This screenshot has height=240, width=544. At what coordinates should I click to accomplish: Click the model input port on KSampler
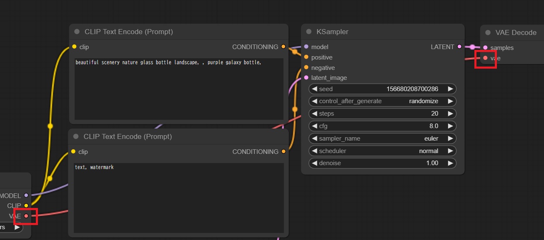coord(306,47)
